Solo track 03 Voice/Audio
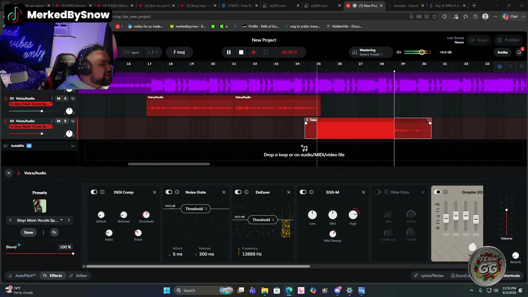The height and width of the screenshot is (297, 528). [x=65, y=121]
